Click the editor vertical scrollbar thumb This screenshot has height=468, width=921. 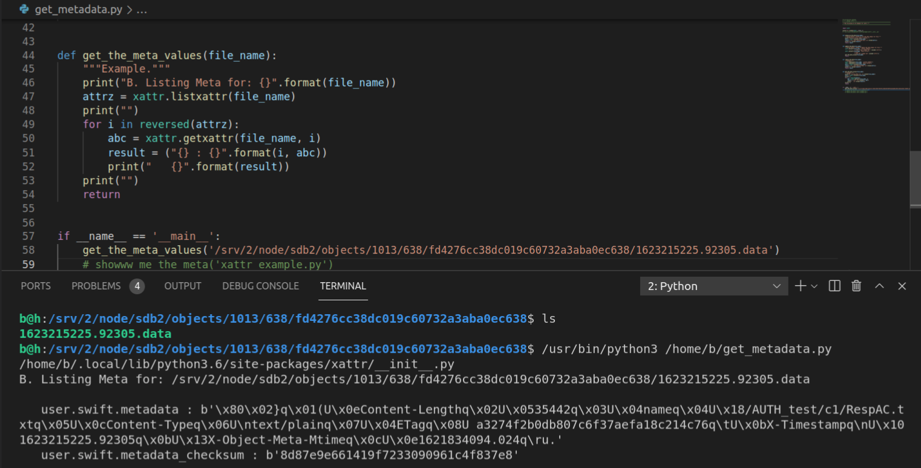pyautogui.click(x=915, y=179)
